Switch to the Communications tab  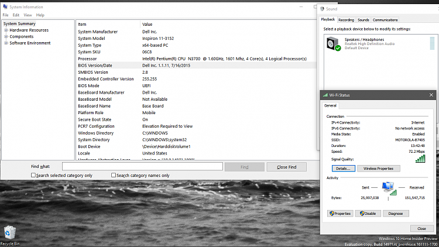pyautogui.click(x=385, y=20)
